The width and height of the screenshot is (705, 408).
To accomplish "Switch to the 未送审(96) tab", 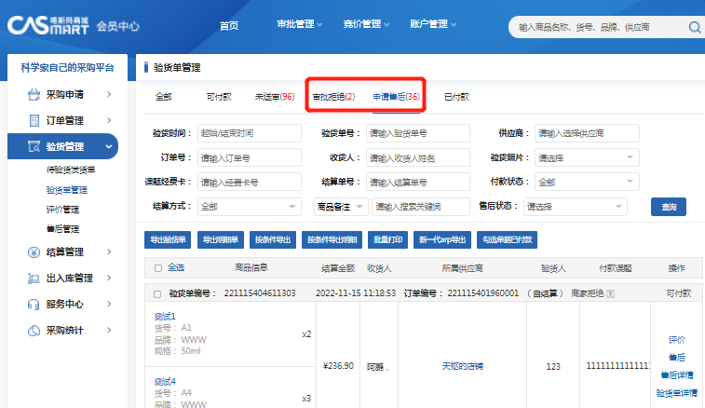I will 274,97.
